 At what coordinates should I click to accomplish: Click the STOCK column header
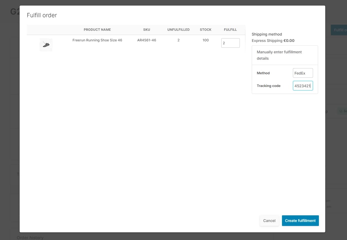[x=205, y=30]
